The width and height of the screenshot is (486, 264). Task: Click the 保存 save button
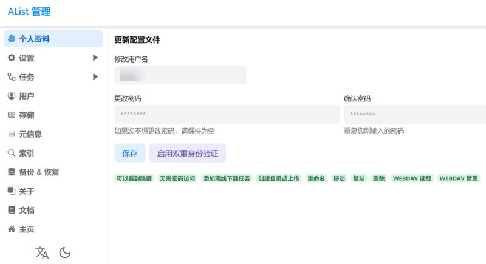pyautogui.click(x=130, y=153)
